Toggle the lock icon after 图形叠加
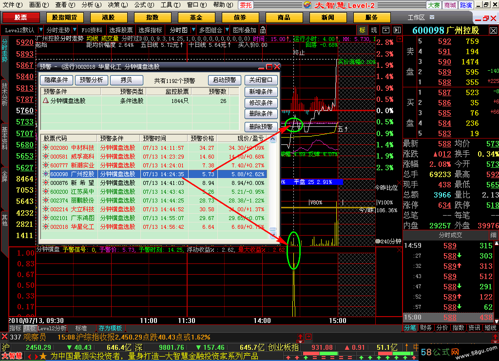 (x=263, y=30)
